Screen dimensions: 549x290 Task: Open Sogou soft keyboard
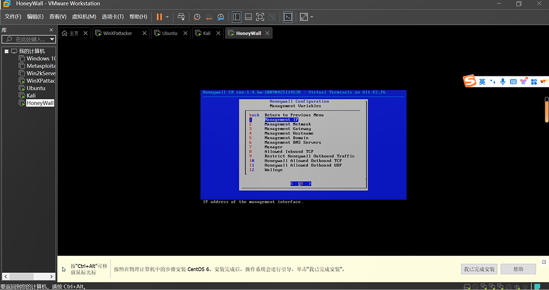514,82
